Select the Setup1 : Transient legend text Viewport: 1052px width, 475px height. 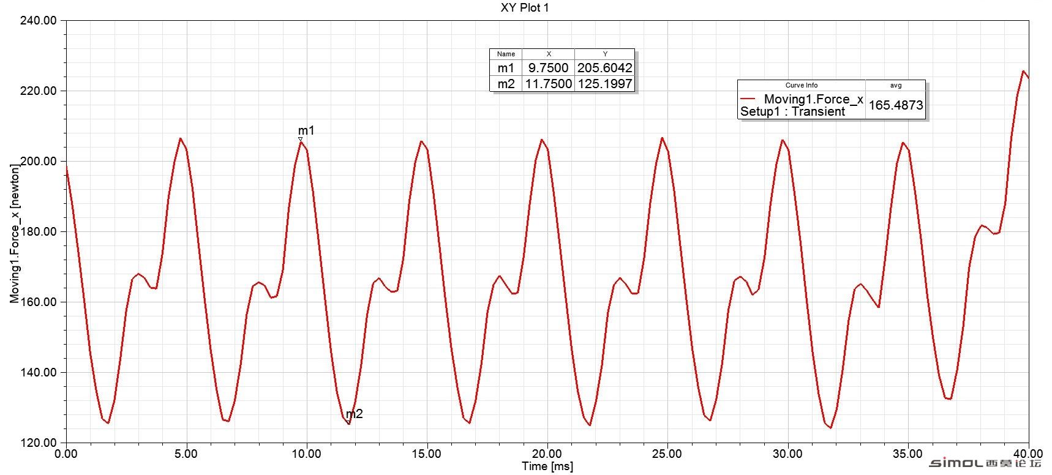point(792,111)
